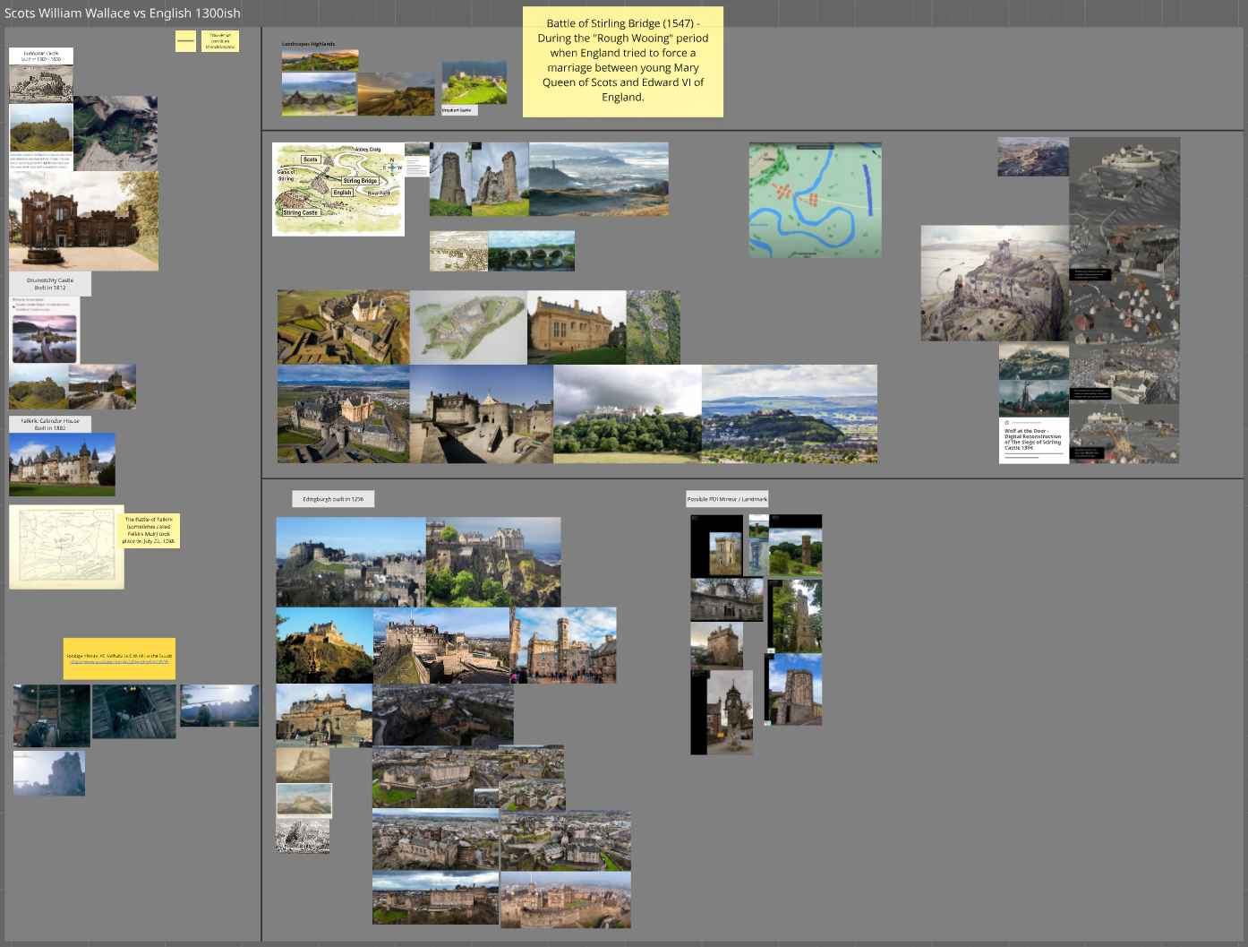Select the 'Wolf at the Door' article card
1248x947 pixels.
click(1033, 440)
